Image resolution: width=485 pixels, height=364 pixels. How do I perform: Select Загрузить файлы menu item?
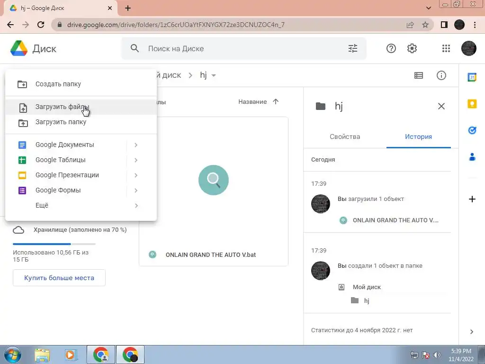point(81,107)
